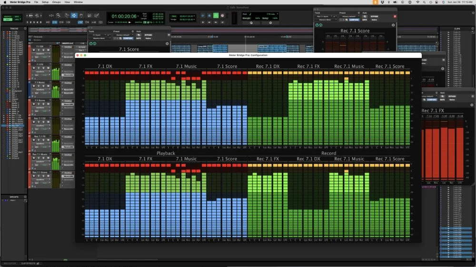Viewport: 476px width, 267px height.
Task: Select the Trim tool
Action: (66, 15)
